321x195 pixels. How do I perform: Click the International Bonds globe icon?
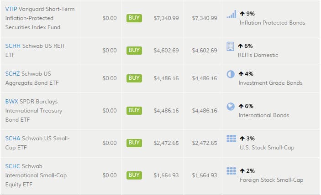tap(231, 106)
